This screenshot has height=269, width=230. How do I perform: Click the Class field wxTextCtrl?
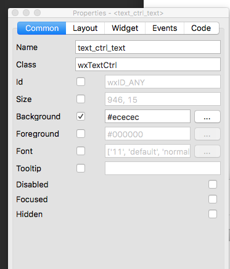148,64
